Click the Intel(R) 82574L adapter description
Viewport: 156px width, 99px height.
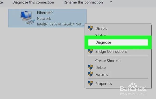pos(60,24)
